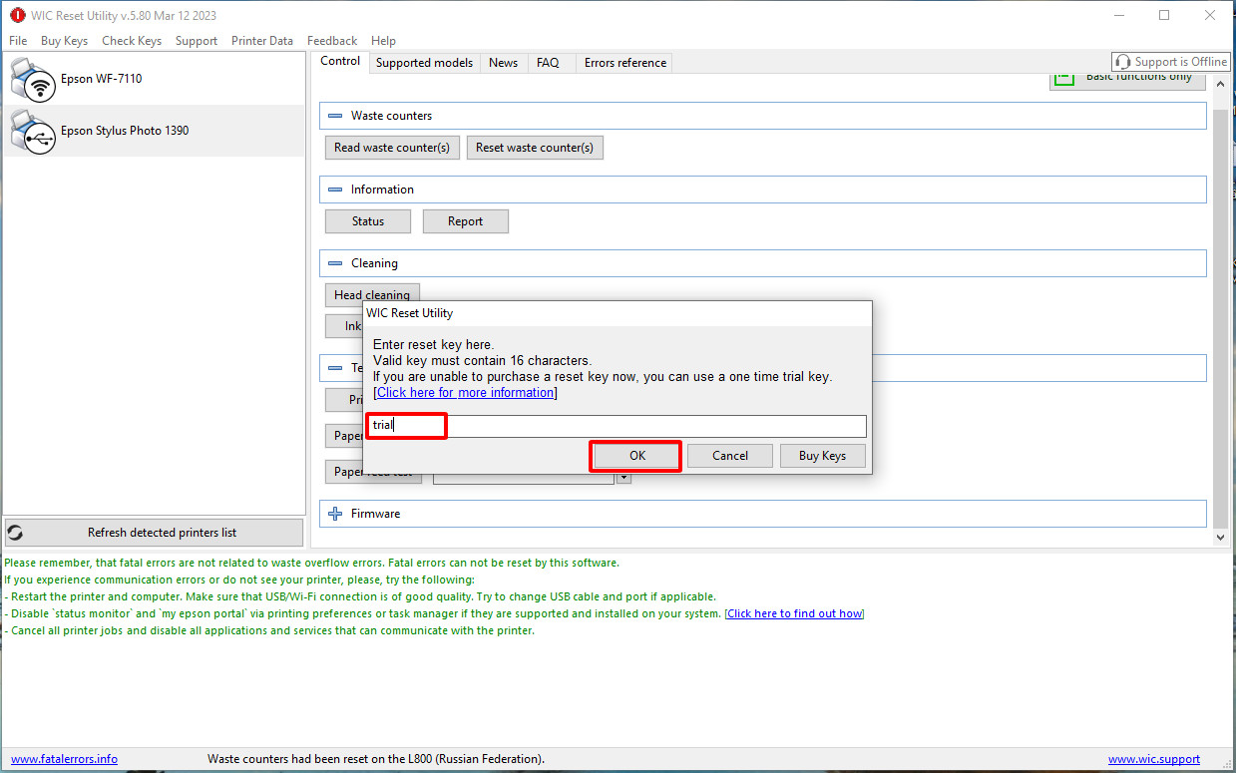The width and height of the screenshot is (1236, 773).
Task: Click Cancel in the reset key dialog
Action: 729,456
